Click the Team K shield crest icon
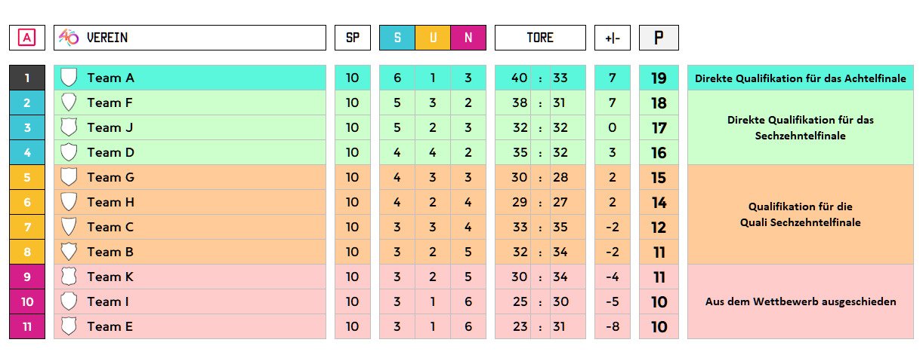 [x=69, y=277]
